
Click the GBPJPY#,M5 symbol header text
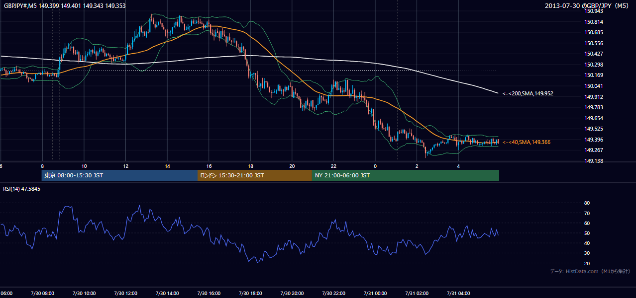[x=65, y=6]
